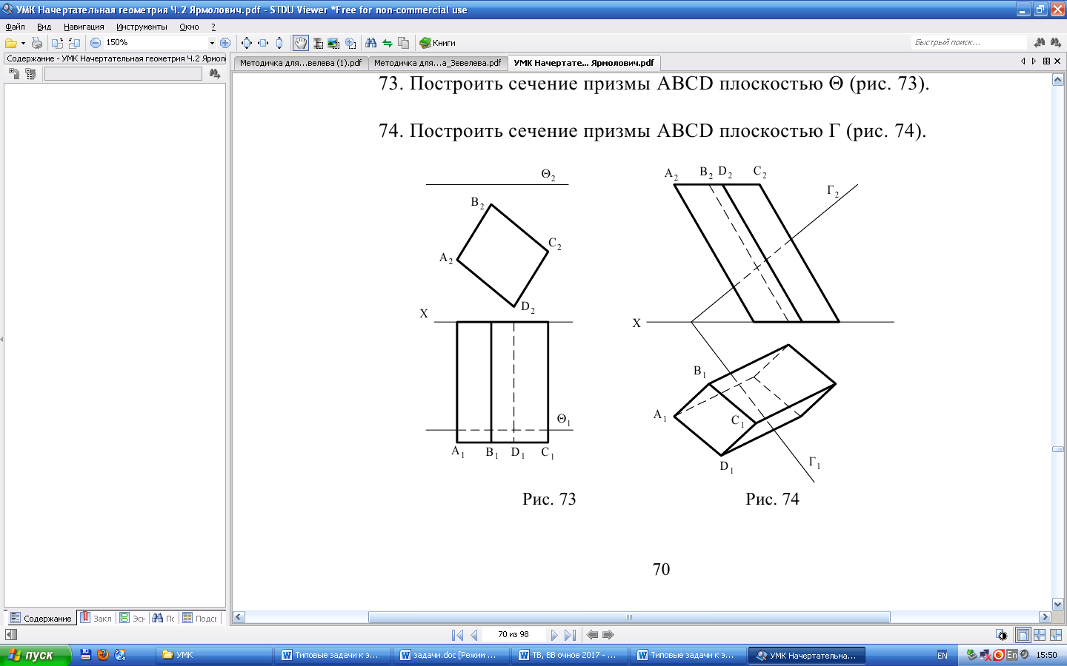Image resolution: width=1067 pixels, height=666 pixels.
Task: Click the Книги button
Action: pos(437,43)
